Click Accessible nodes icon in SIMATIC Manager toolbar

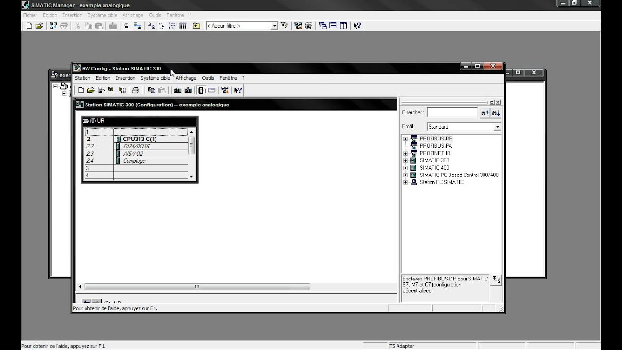click(x=53, y=26)
